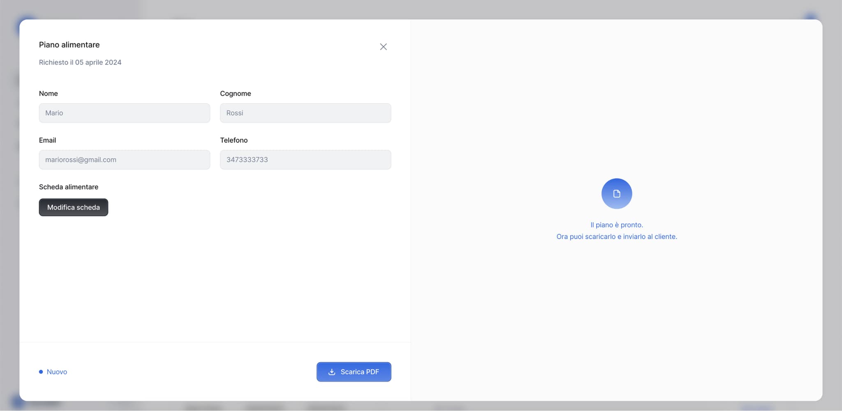Click the Telefono field label
This screenshot has width=842, height=411.
pyautogui.click(x=234, y=140)
